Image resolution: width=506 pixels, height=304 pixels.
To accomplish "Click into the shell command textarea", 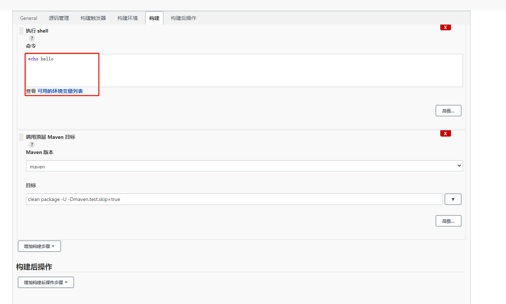I will (x=244, y=70).
